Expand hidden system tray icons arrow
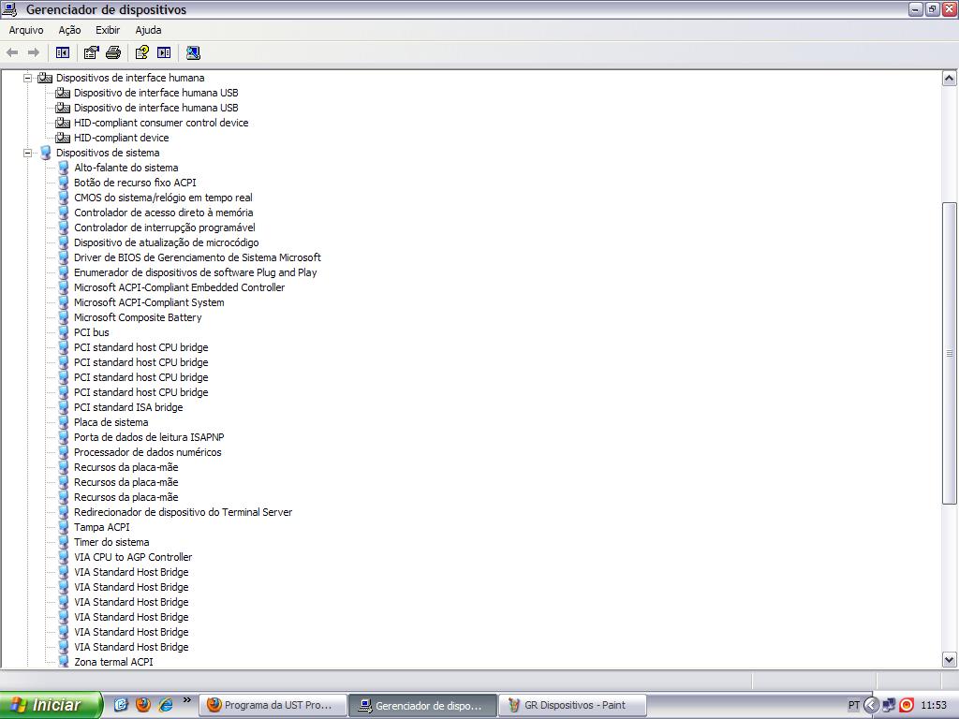959x719 pixels. click(871, 706)
